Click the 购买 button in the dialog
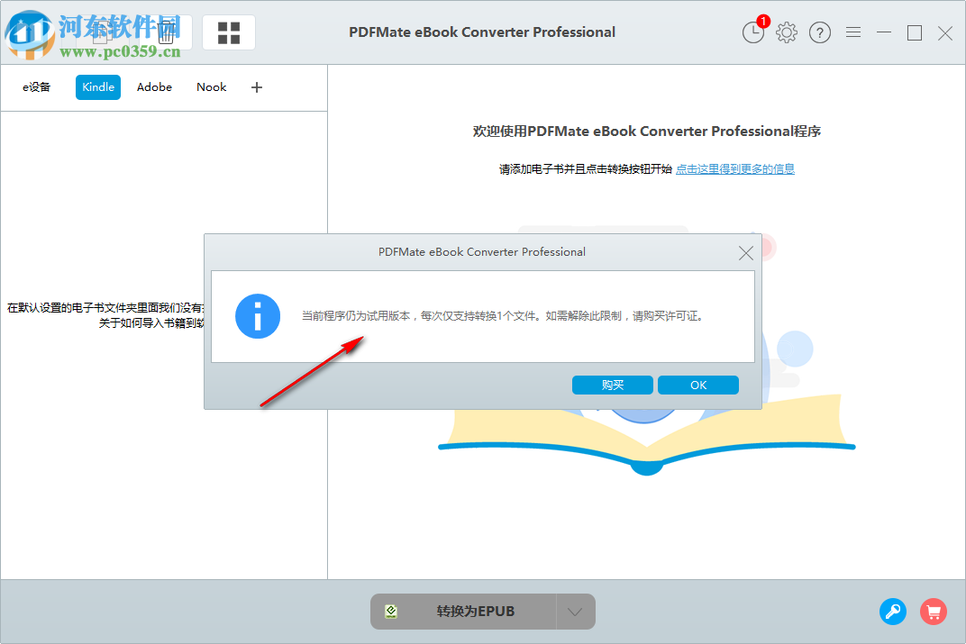Image resolution: width=966 pixels, height=644 pixels. point(612,385)
